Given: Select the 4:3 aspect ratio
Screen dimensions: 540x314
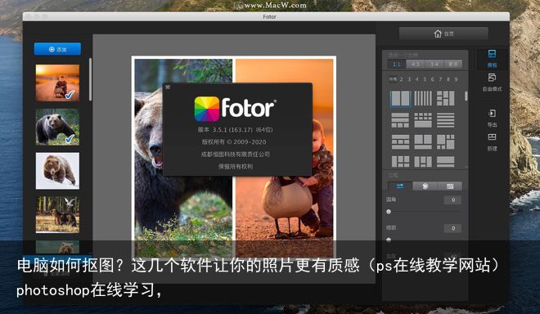Looking at the screenshot, I should pyautogui.click(x=416, y=64).
